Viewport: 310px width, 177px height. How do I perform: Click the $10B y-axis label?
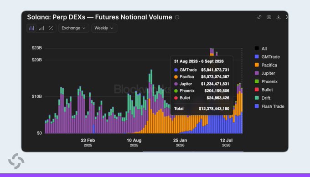coord(37,96)
